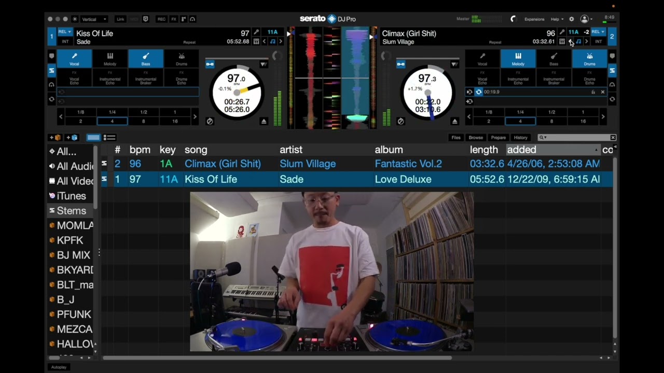Viewport: 664px width, 373px height.
Task: Click the key shift up arrow on deck 1
Action: click(281, 41)
